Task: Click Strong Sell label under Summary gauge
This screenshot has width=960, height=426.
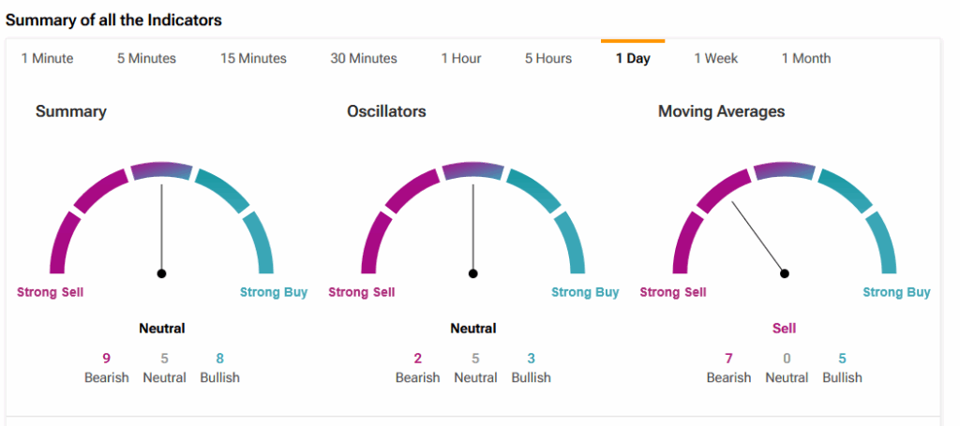Action: tap(51, 292)
